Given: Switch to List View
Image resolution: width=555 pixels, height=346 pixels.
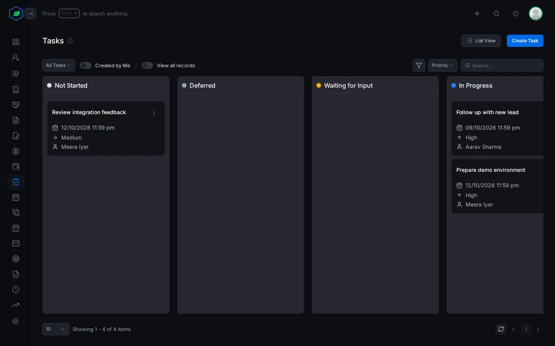Looking at the screenshot, I should [x=481, y=41].
